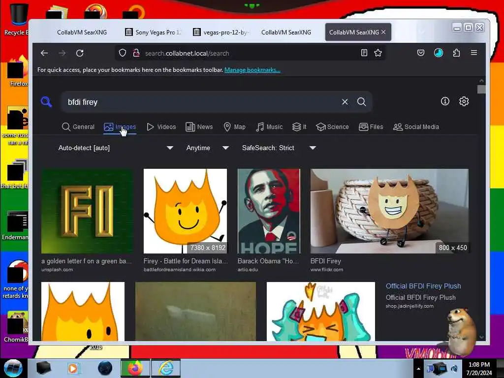Open the extensions puzzle-piece menu
This screenshot has height=378, width=504.
click(456, 53)
